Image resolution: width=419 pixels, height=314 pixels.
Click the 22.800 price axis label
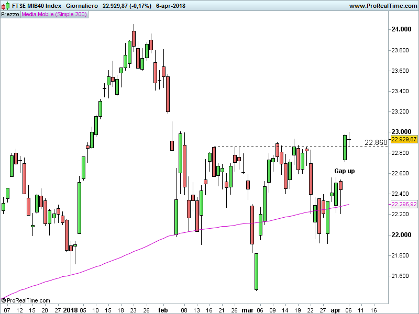pos(400,153)
